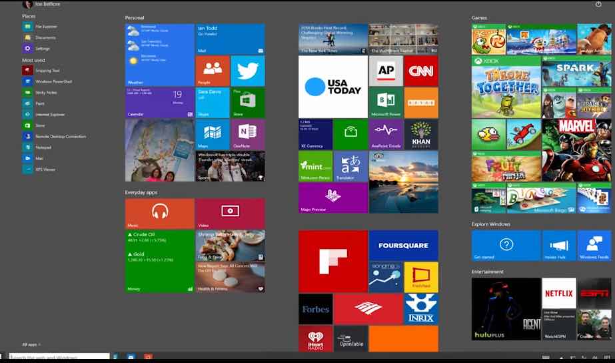
Task: Launch the People tile
Action: [213, 71]
